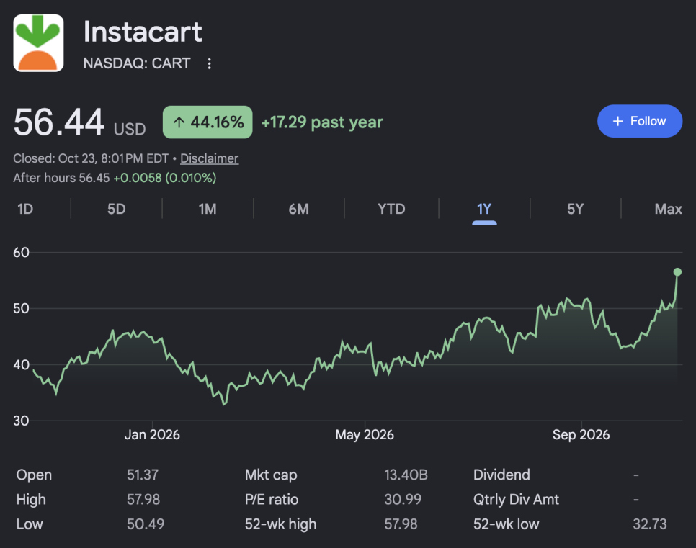Click the Jan 2026 axis label
Screen dimensions: 696x548
pyautogui.click(x=152, y=434)
